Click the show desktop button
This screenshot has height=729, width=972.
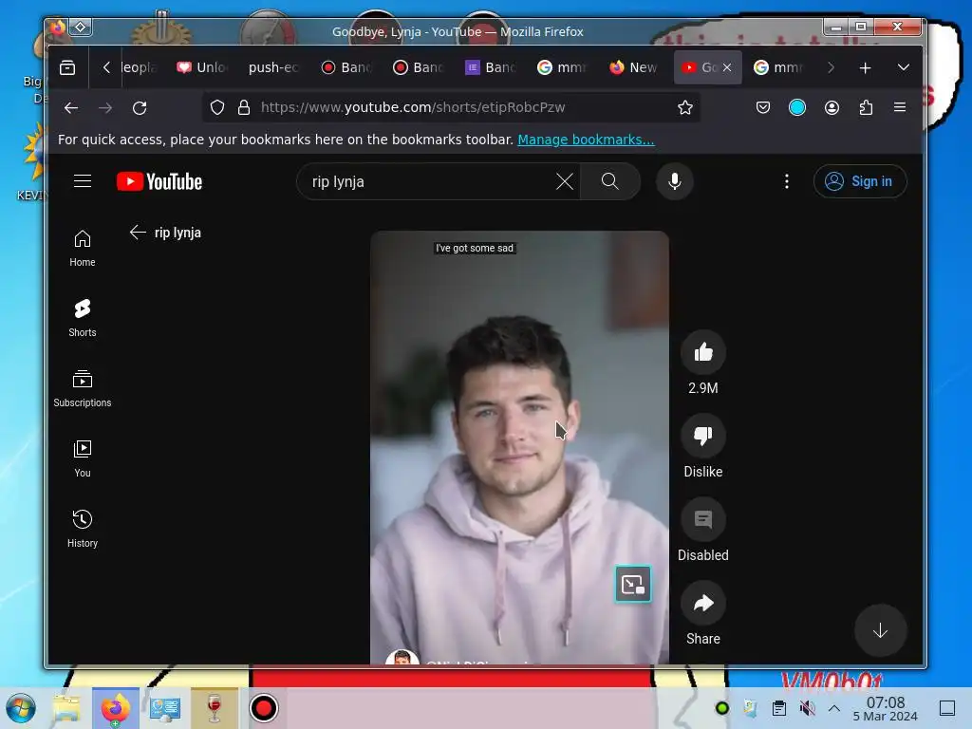coord(947,708)
